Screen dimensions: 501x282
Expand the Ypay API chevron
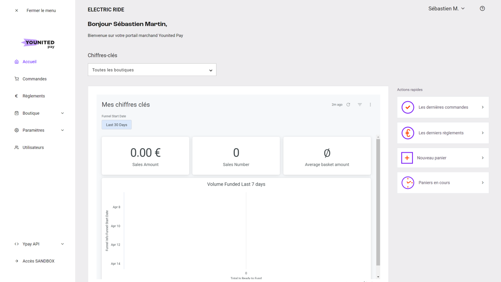point(63,244)
